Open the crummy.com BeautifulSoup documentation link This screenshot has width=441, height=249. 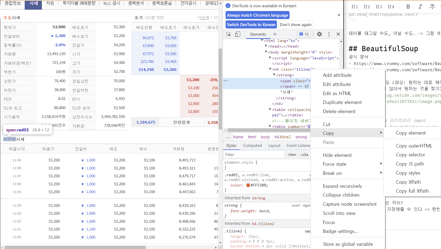point(397,64)
